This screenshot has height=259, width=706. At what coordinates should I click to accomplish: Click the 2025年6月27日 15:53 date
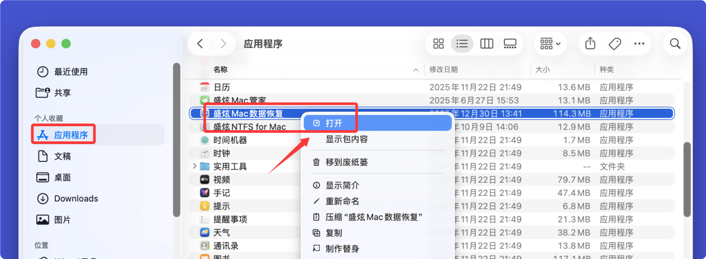point(474,100)
